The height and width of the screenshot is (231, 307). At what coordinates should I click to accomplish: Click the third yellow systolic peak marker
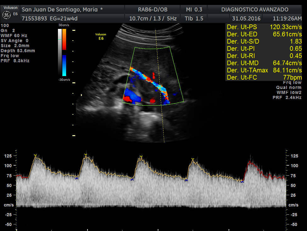[x=141, y=156]
